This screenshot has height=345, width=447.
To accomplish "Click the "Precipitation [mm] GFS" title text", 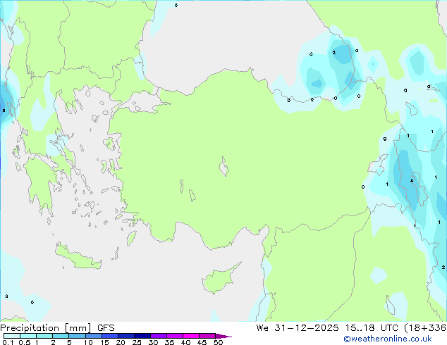I will [x=57, y=328].
